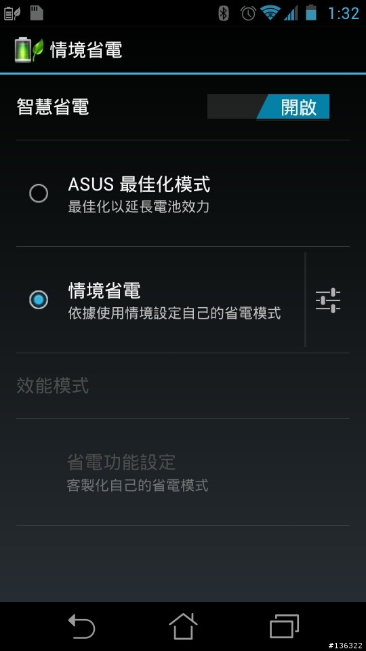Toggle the 智慧省電 switch showing 開啟
366x651 pixels.
pyautogui.click(x=268, y=106)
